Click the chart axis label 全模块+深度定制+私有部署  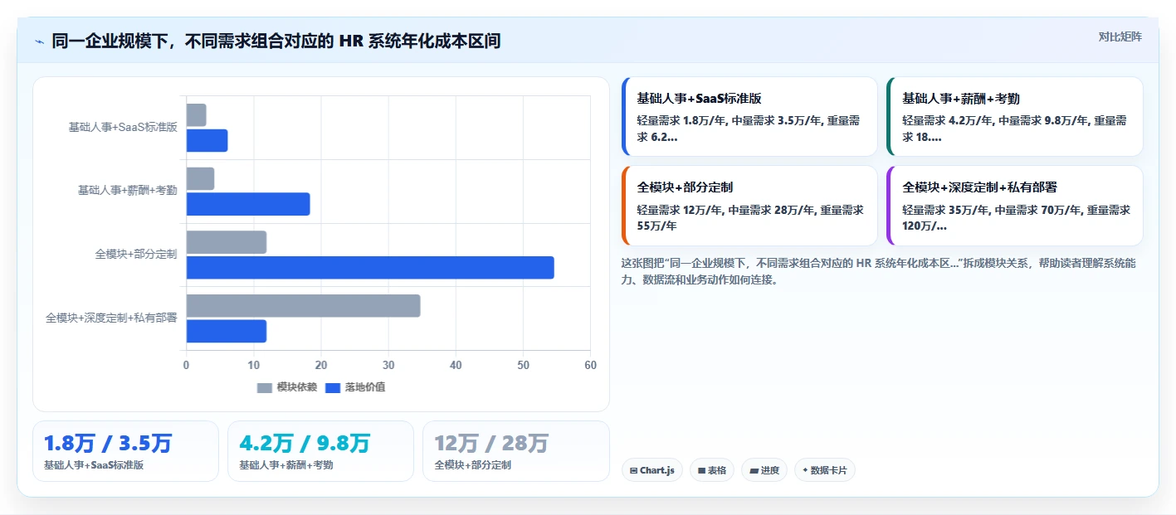111,318
